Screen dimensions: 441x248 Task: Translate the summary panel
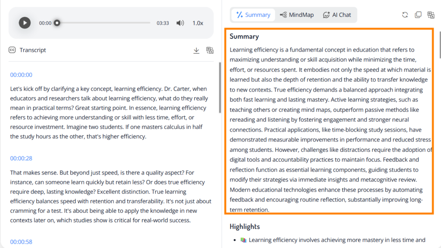431,15
